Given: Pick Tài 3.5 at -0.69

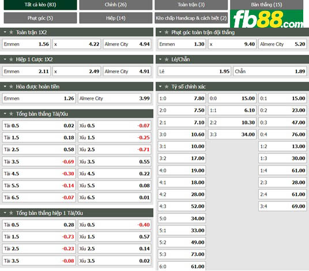Looking at the screenshot, I should click(39, 161).
